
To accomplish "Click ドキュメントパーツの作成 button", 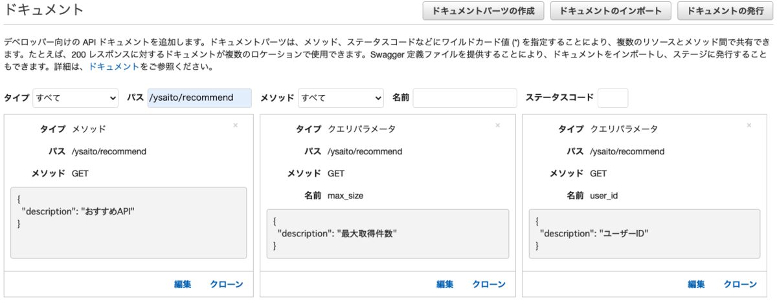I will (484, 11).
